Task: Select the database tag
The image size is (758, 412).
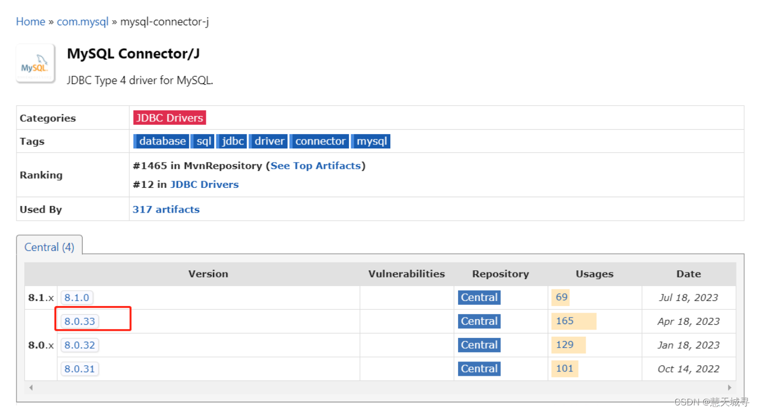Action: 161,141
